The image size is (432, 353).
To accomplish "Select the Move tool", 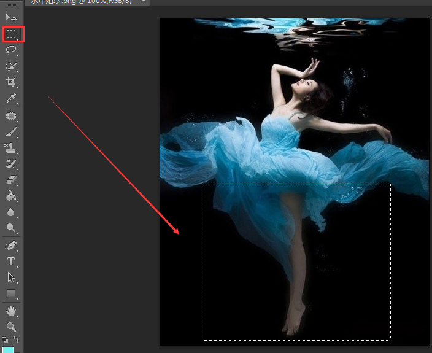I will click(x=11, y=18).
